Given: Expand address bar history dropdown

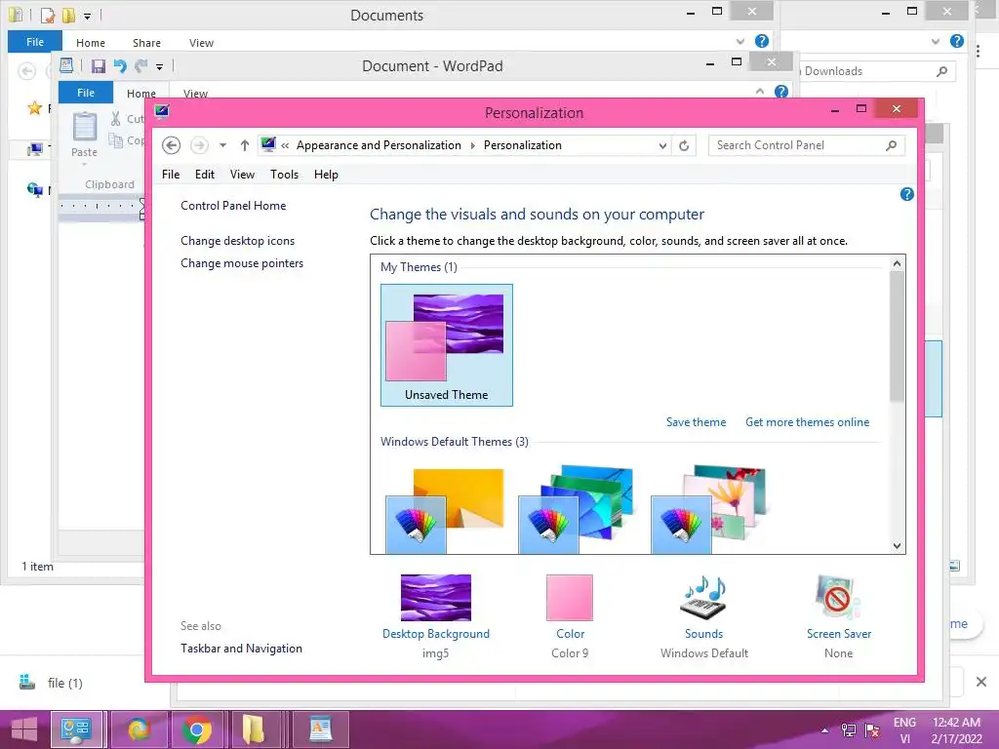Looking at the screenshot, I should pyautogui.click(x=662, y=146).
